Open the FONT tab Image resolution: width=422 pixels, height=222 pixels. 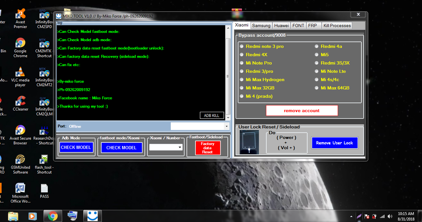298,25
